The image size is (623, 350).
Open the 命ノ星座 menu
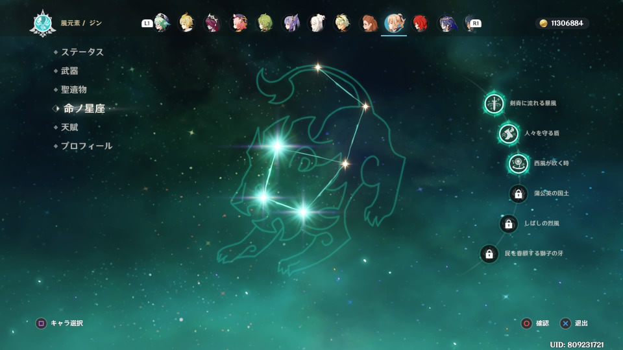click(x=84, y=108)
